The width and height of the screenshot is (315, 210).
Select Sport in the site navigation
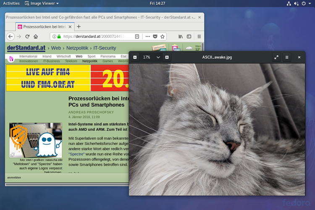(x=92, y=56)
